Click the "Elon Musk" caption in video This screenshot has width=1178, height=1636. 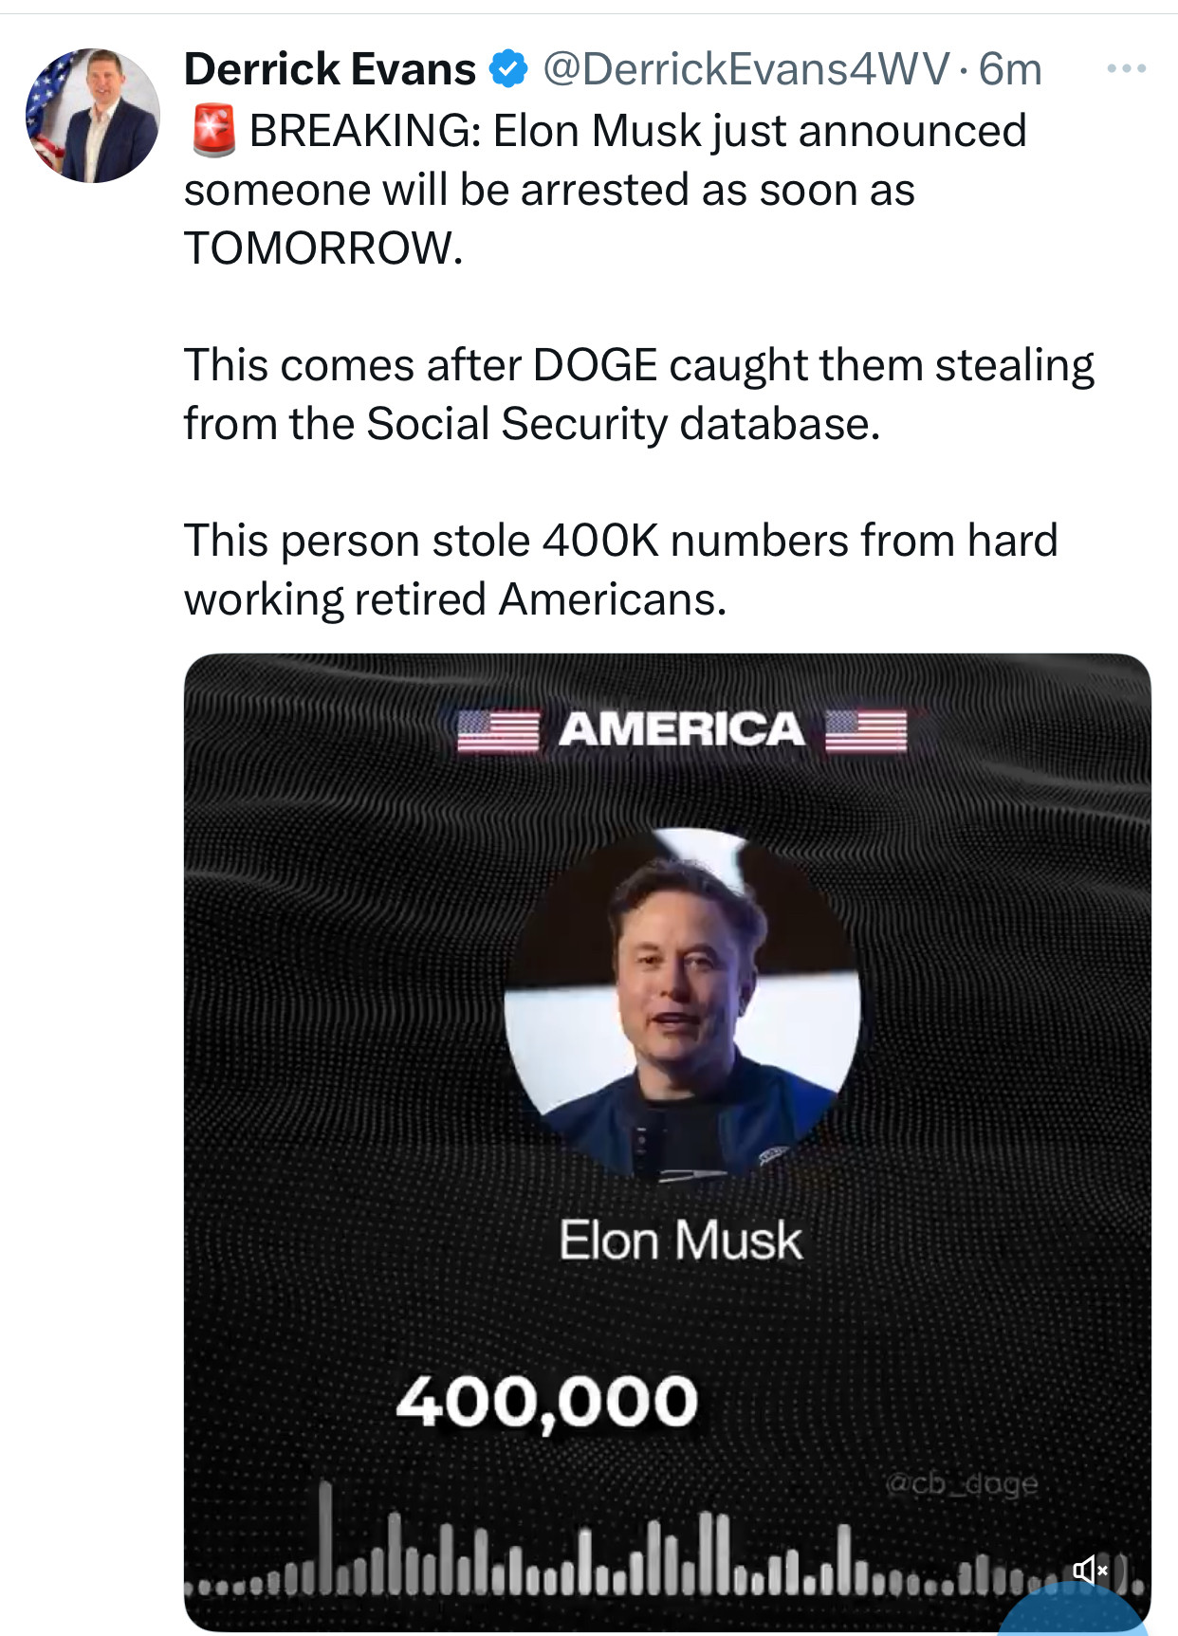click(x=680, y=1240)
